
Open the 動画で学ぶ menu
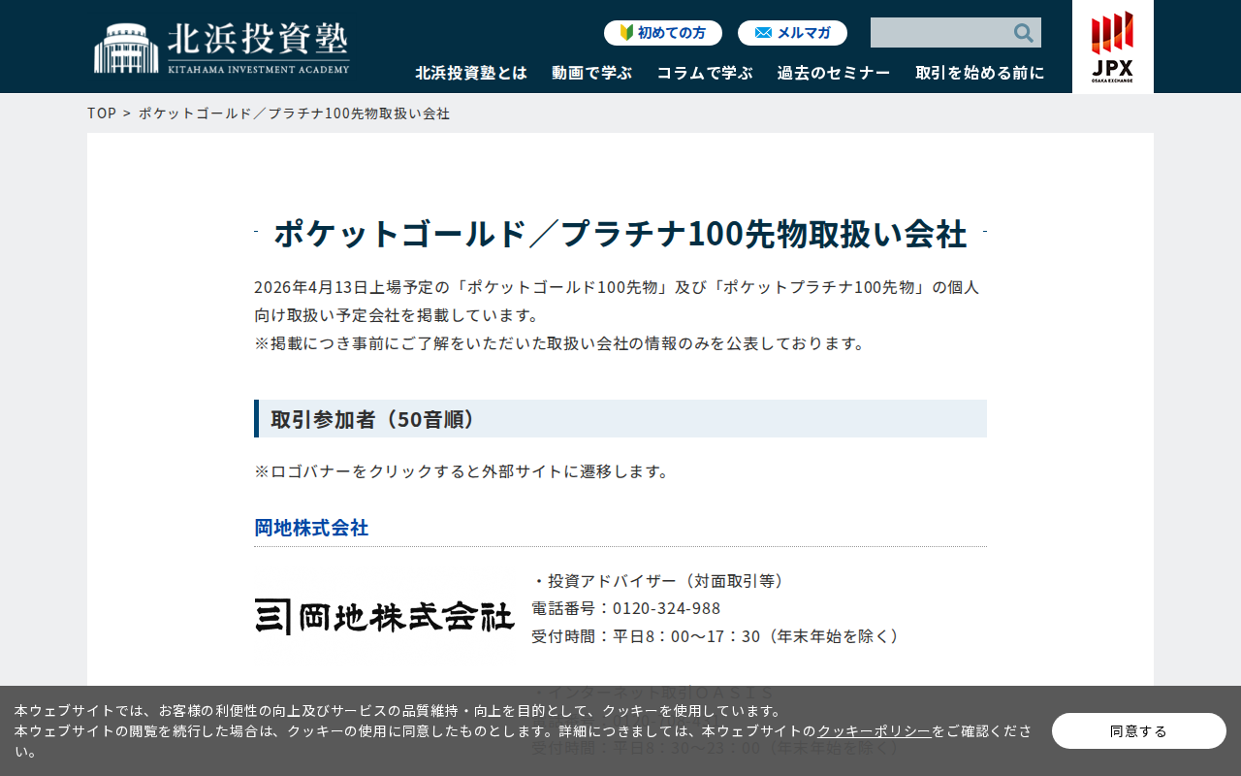[x=591, y=73]
